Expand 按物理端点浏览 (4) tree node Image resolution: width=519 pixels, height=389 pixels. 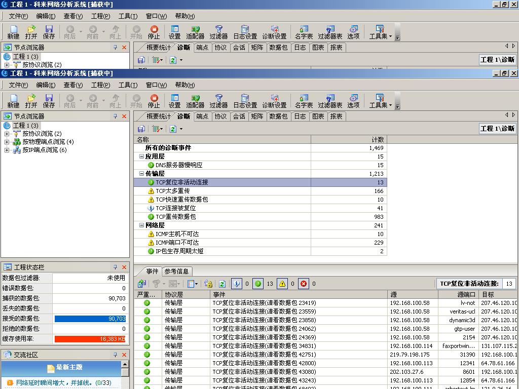[x=7, y=142]
